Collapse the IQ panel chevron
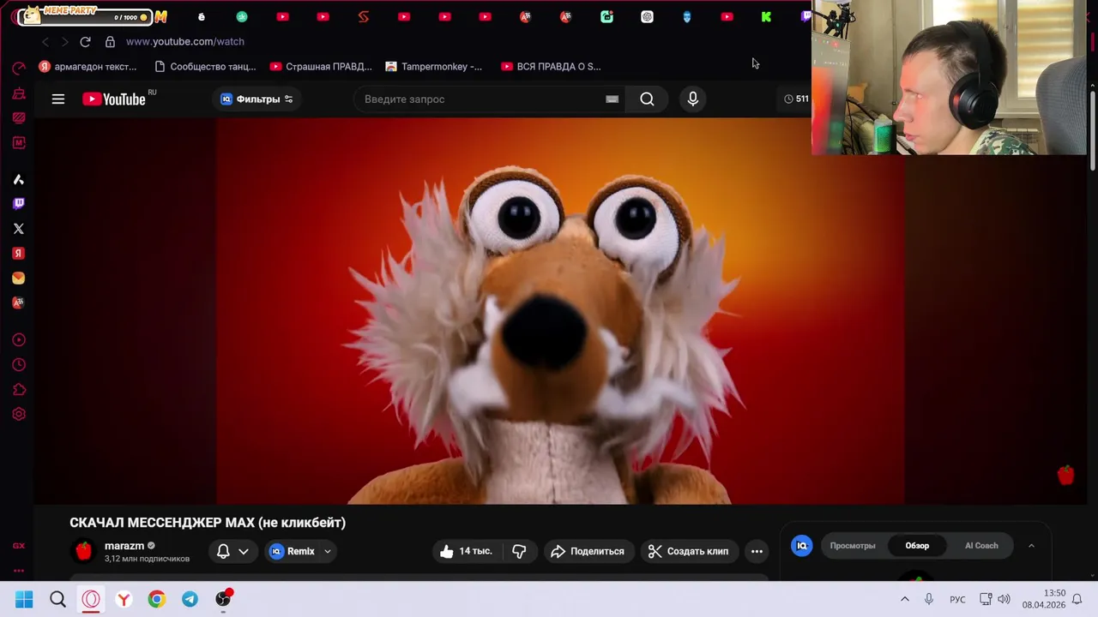Screen dimensions: 1098x617 pyautogui.click(x=1031, y=546)
